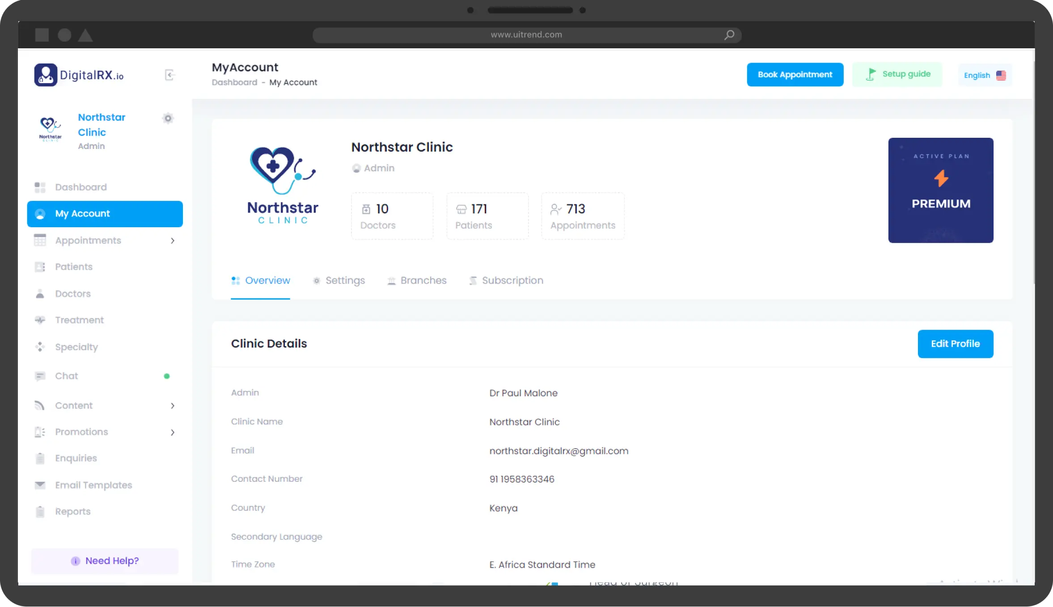The height and width of the screenshot is (607, 1053).
Task: Click the search icon in address bar
Action: coord(729,35)
